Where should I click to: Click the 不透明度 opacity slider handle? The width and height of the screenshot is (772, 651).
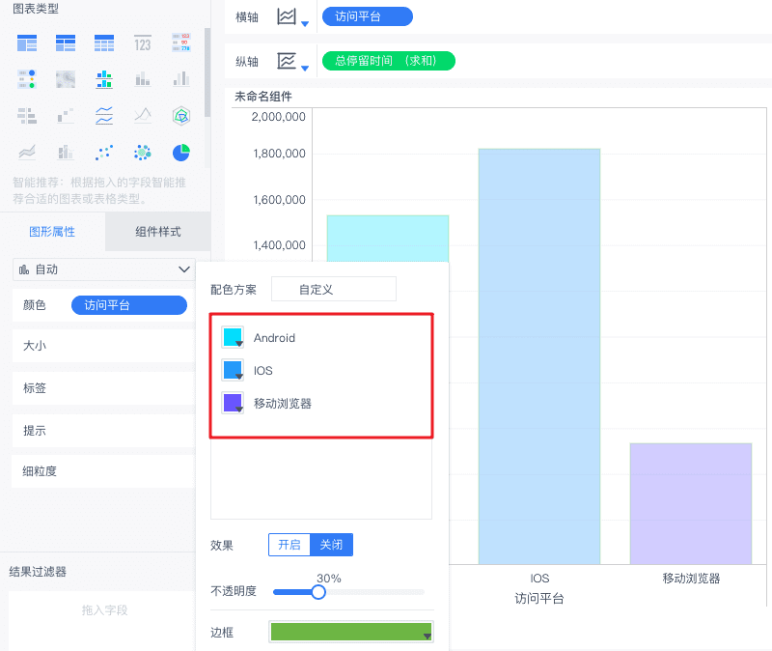point(318,592)
